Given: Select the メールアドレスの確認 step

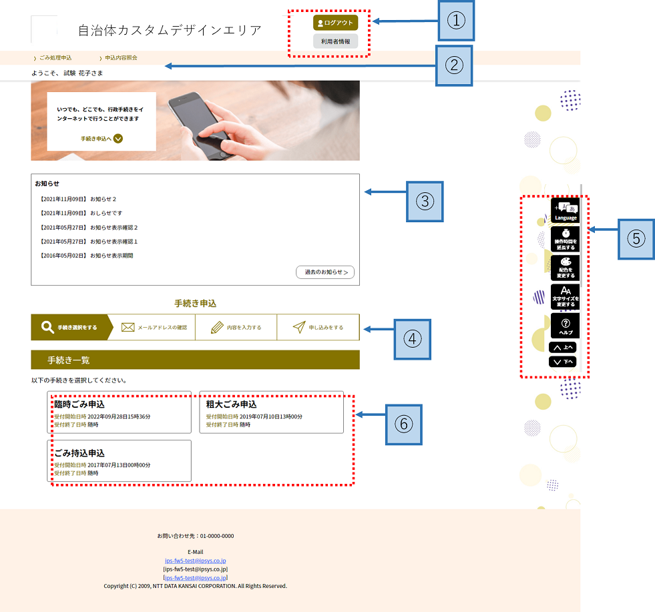Looking at the screenshot, I should tap(154, 327).
